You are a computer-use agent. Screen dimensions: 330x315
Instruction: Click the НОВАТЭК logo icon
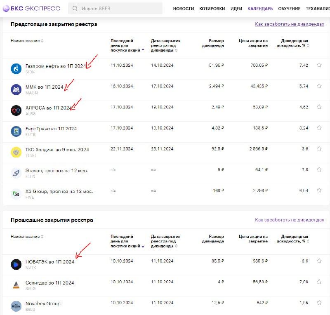[16, 264]
